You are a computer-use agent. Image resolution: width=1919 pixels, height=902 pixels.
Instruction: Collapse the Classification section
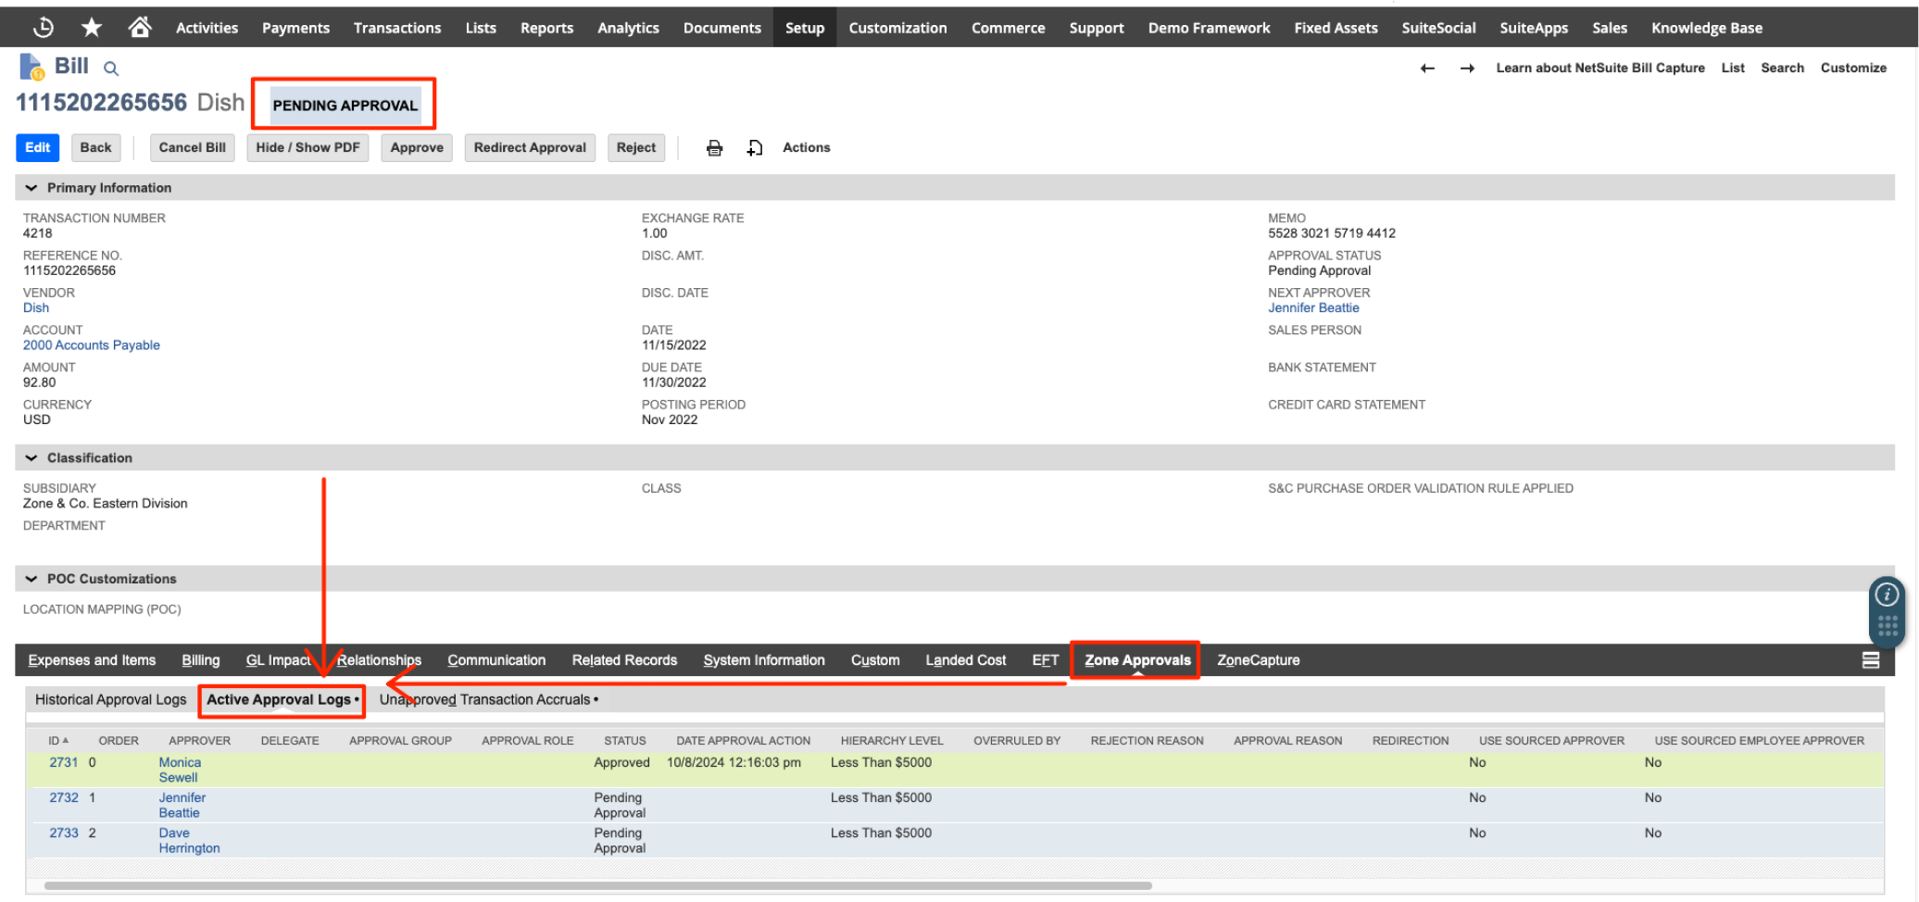pyautogui.click(x=31, y=457)
